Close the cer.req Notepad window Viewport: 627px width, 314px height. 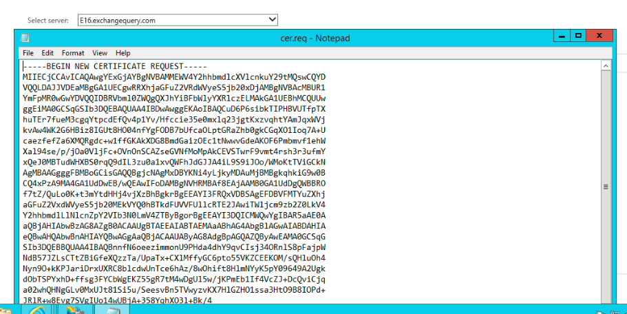click(x=604, y=37)
